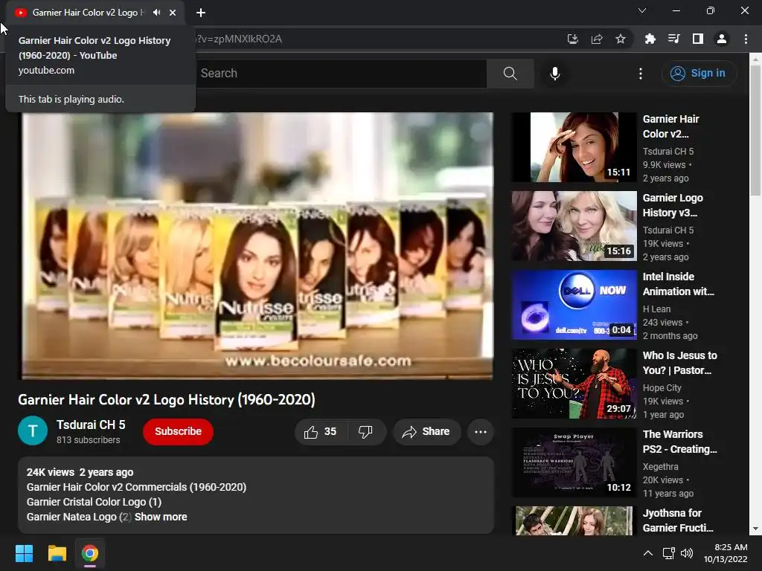Click the Hope City channel name

tap(662, 388)
